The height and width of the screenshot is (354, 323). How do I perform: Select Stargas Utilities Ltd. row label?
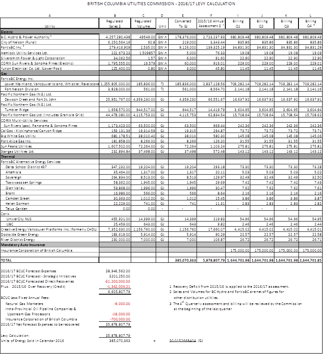pos(18,151)
